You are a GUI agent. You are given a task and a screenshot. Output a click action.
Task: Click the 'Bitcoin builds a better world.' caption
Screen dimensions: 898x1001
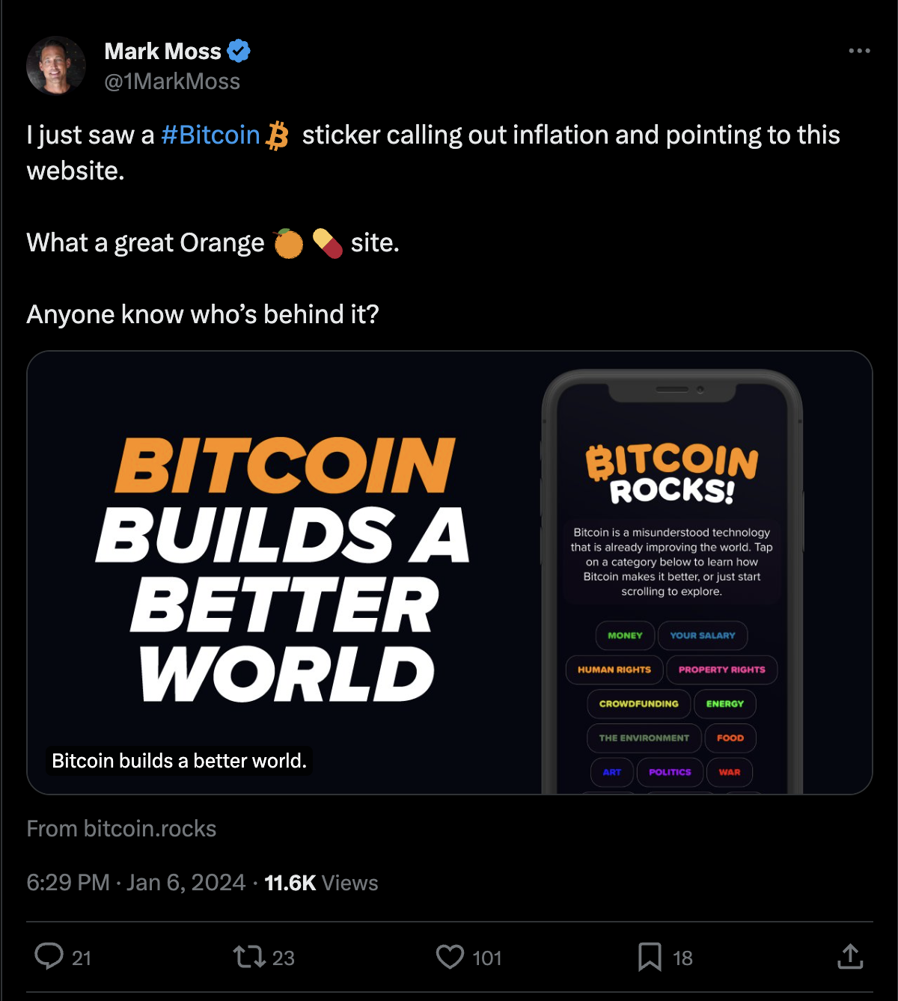pos(179,761)
